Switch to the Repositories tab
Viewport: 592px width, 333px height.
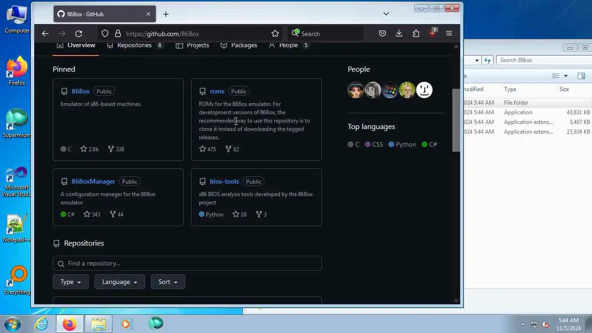coord(135,45)
